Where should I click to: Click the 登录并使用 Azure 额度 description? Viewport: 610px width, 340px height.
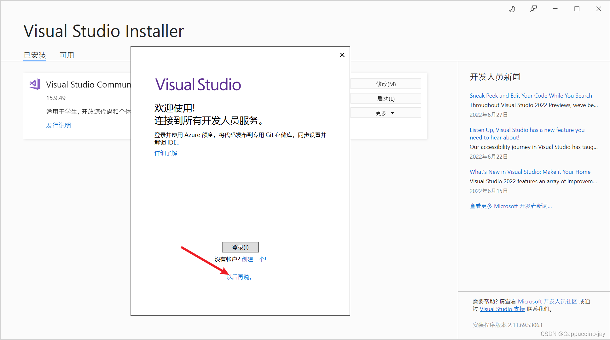pos(240,139)
